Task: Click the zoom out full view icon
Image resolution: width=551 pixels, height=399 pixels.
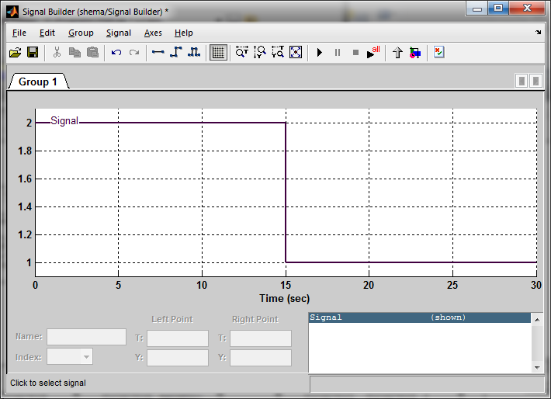Action: click(x=296, y=52)
